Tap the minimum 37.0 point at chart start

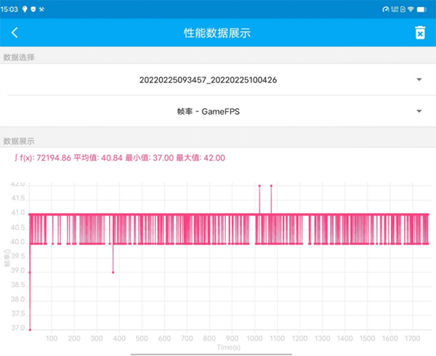[30, 329]
